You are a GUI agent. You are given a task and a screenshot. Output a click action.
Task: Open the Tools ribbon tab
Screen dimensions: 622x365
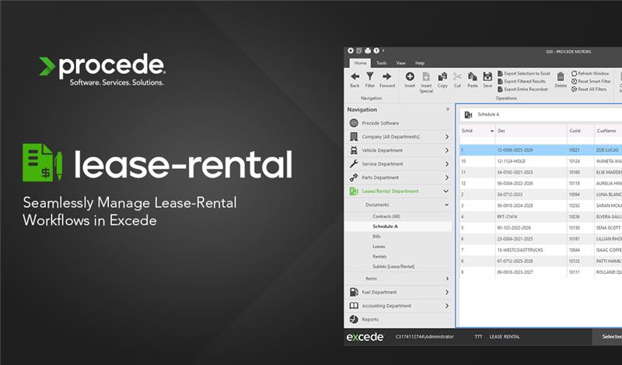381,63
